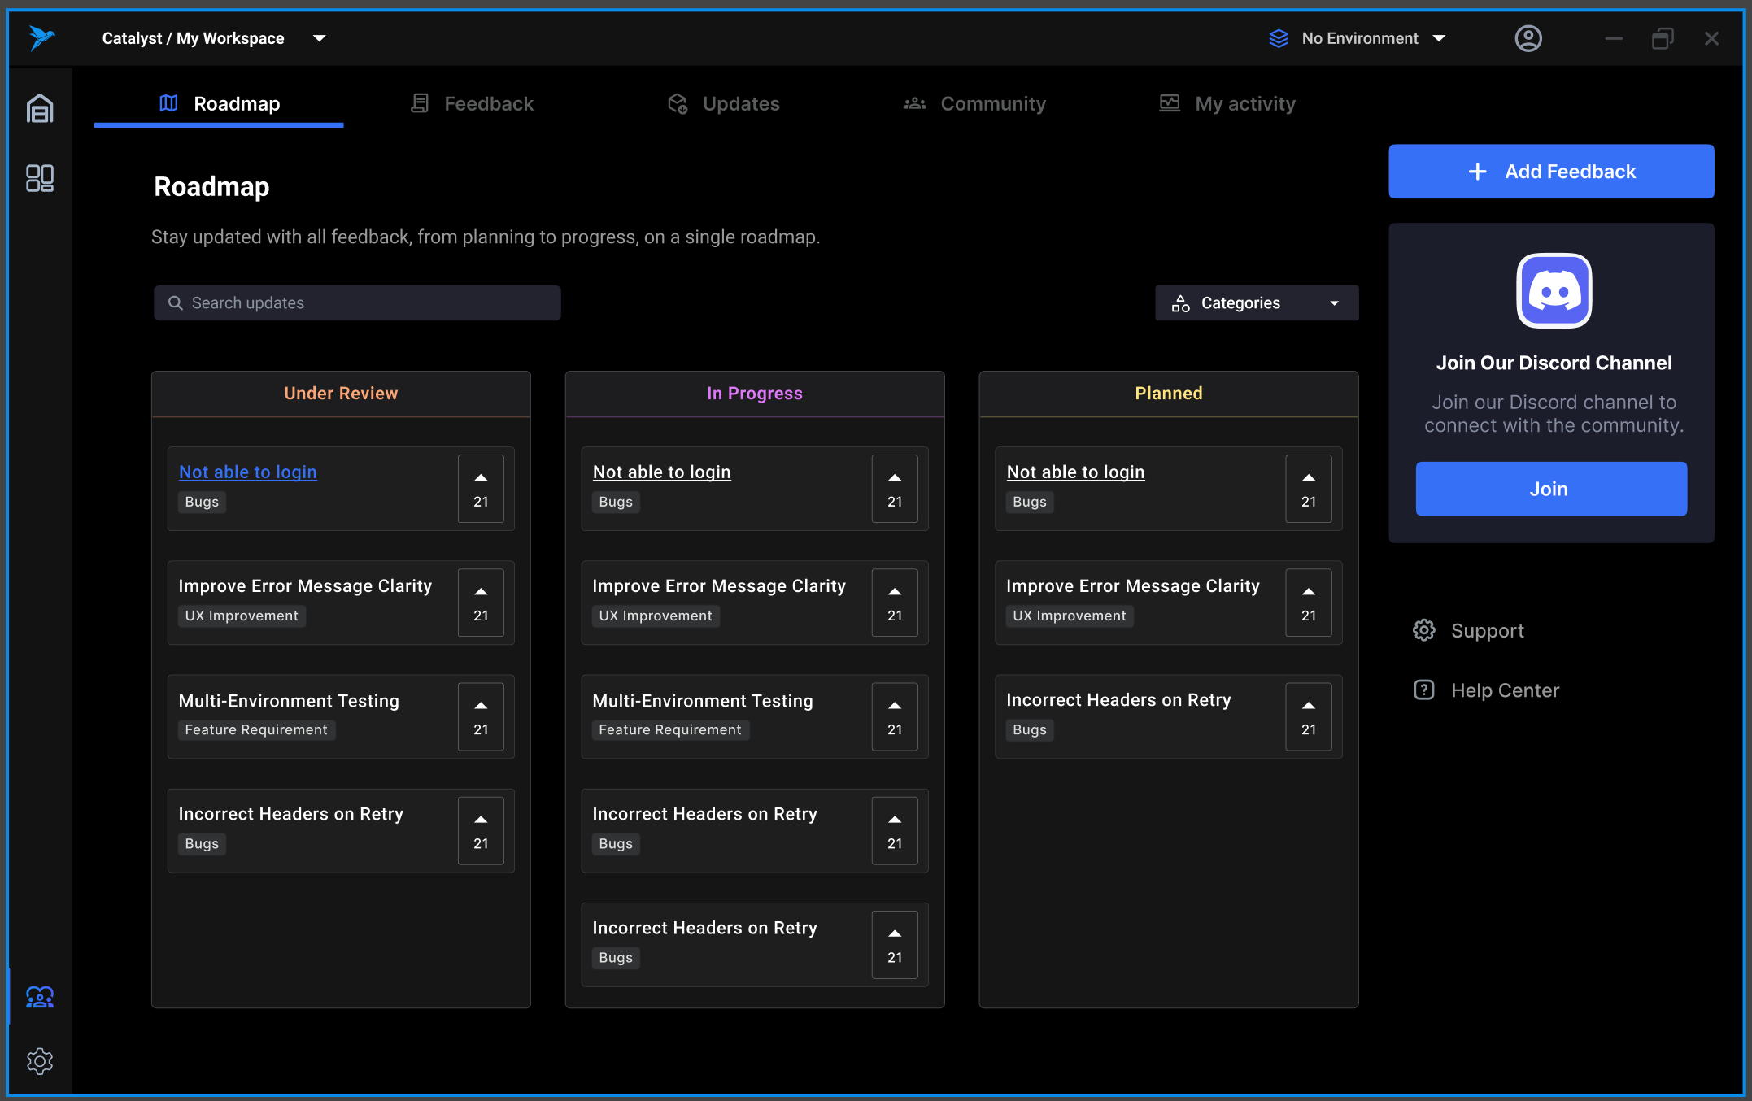1752x1101 pixels.
Task: Click the Join Our Discord Channel heading
Action: [x=1554, y=363]
